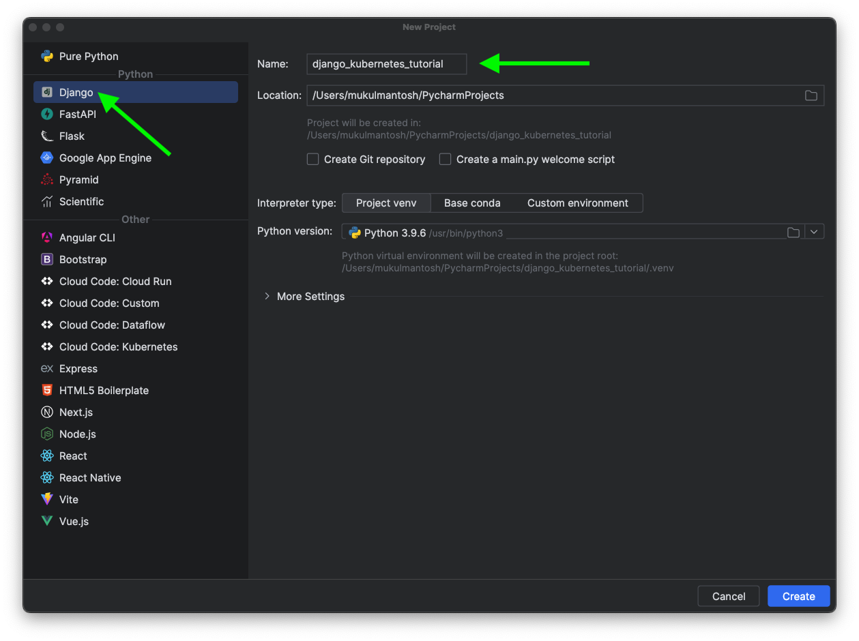The image size is (859, 641).
Task: Enable Create Git repository checkbox
Action: point(313,159)
